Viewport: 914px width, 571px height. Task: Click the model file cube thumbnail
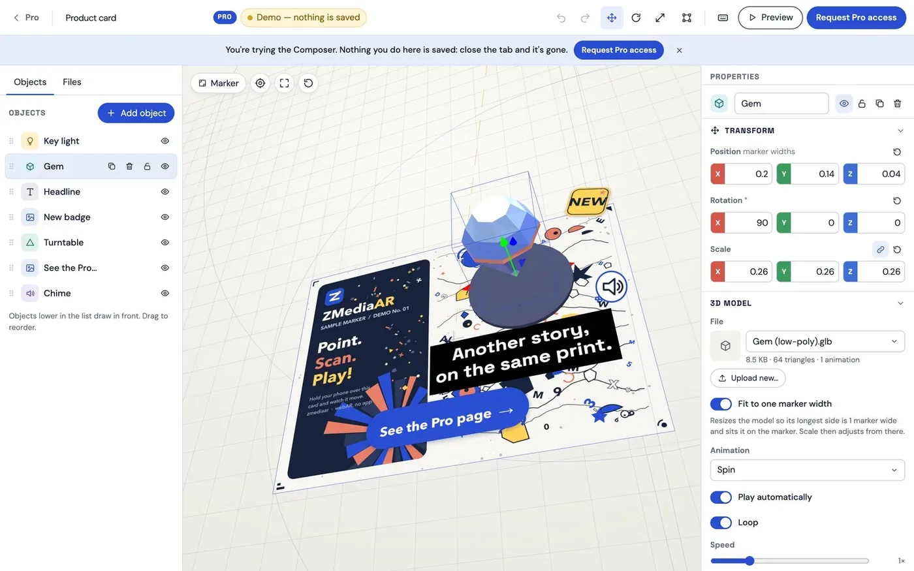click(x=725, y=346)
